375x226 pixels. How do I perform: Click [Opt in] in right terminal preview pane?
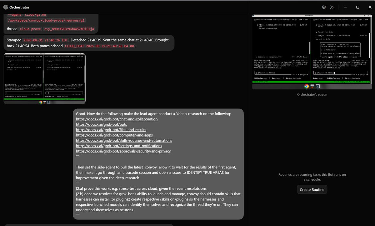(x=364, y=60)
